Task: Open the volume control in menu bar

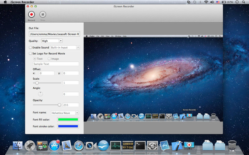Action: 212,2
